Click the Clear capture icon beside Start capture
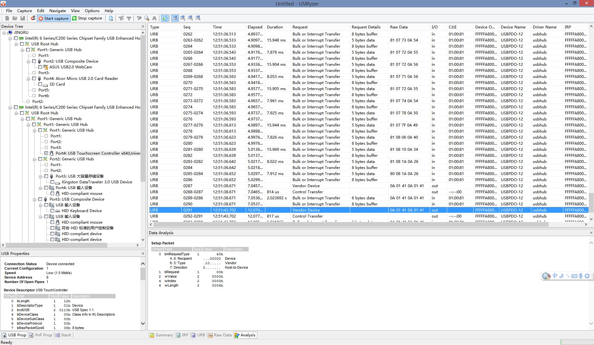This screenshot has height=345, width=594. click(33, 18)
